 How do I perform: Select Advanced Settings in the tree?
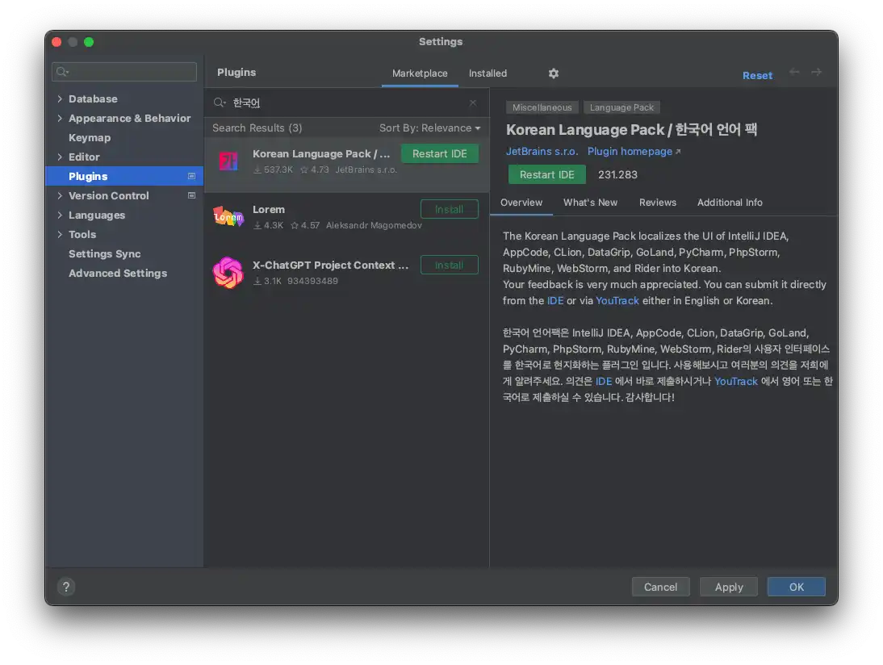(118, 273)
